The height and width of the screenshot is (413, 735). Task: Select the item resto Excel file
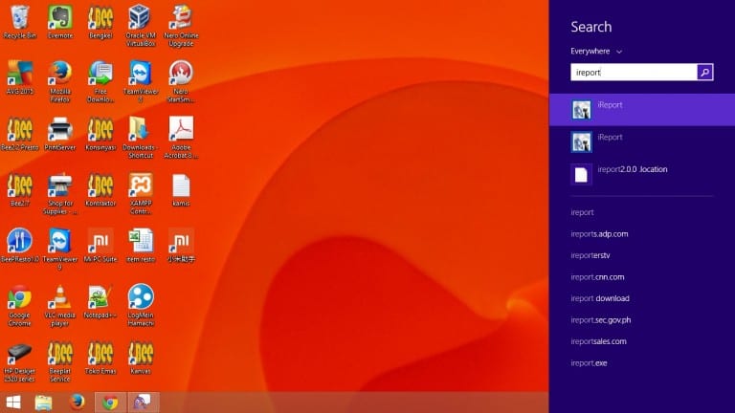(x=141, y=246)
